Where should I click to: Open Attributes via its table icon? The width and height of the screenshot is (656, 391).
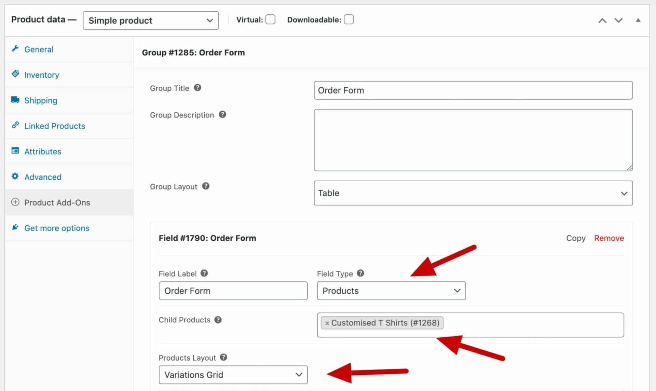[15, 151]
